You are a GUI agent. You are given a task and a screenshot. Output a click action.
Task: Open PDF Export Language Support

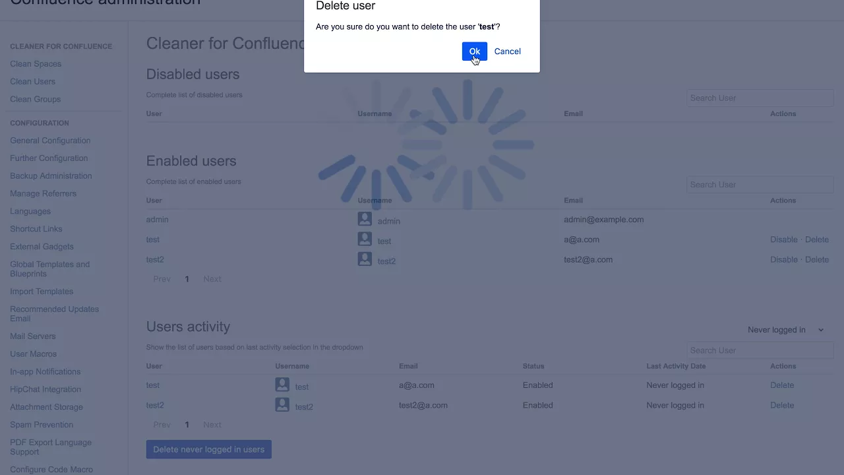(51, 447)
